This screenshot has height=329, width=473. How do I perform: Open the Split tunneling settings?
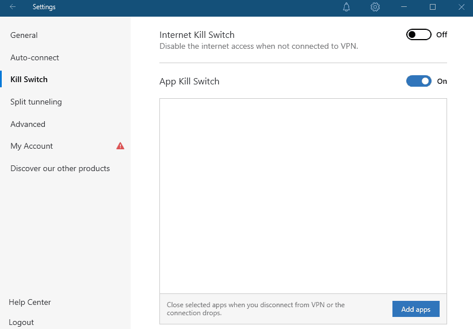[x=36, y=102]
